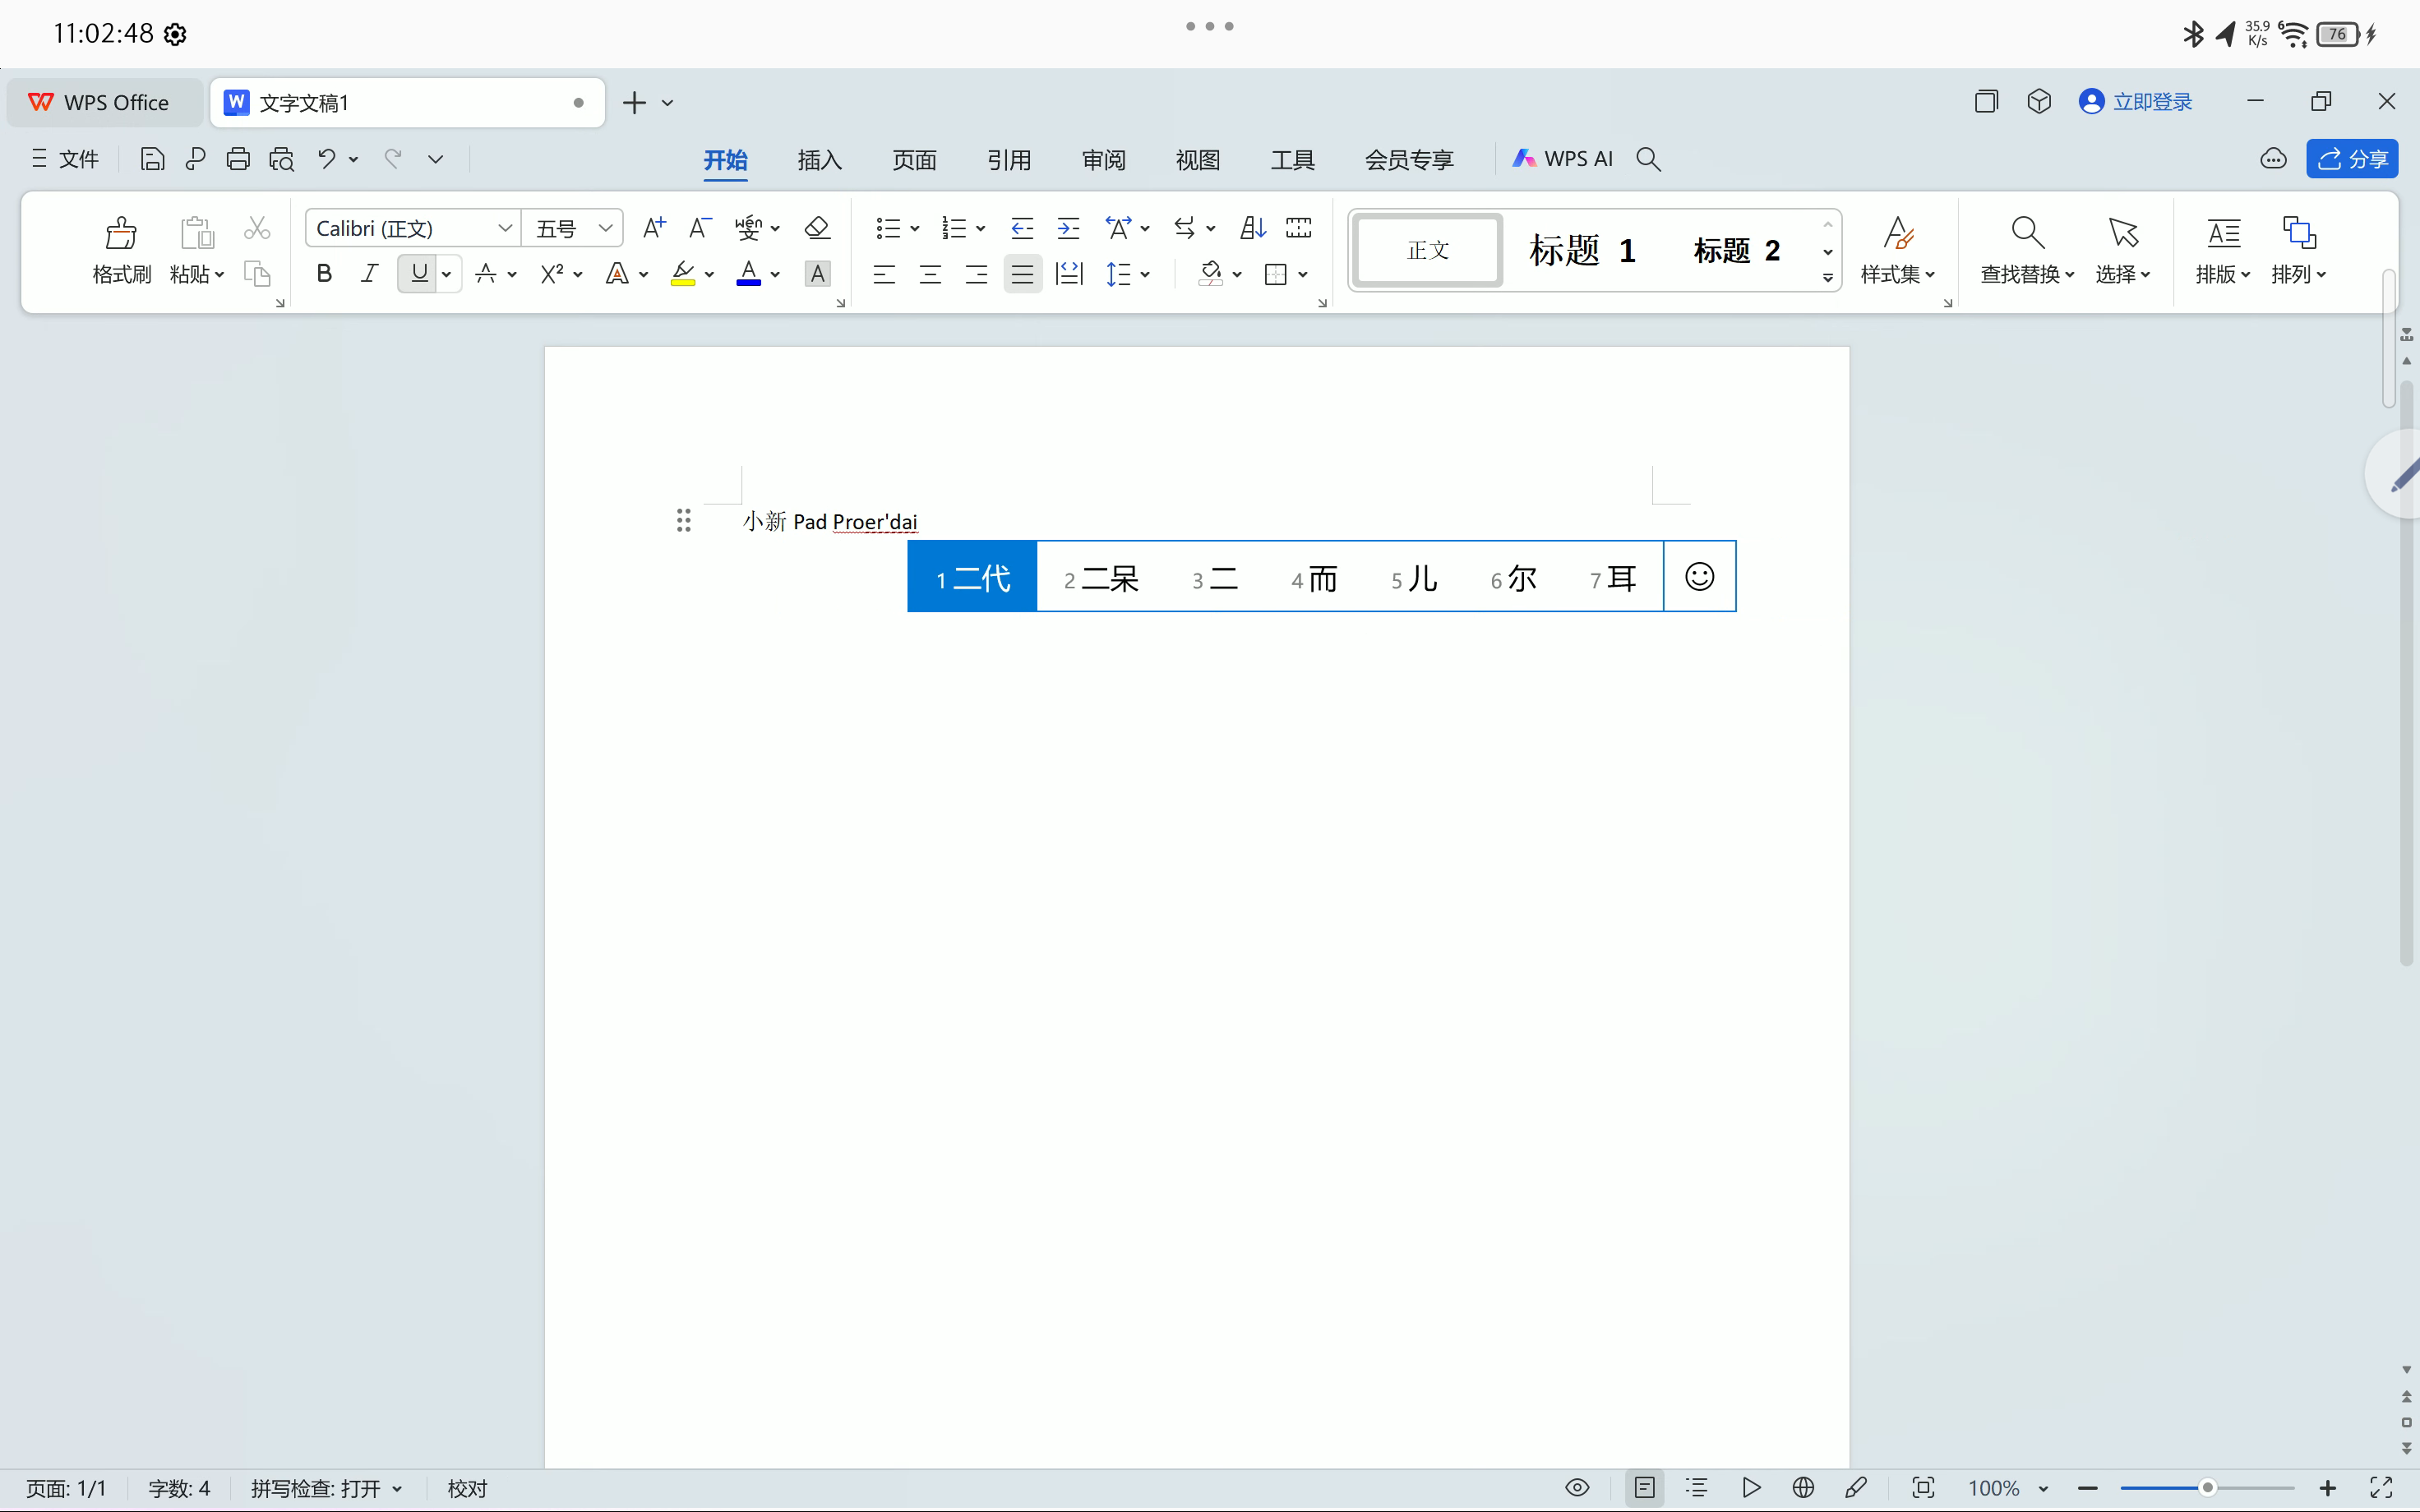Viewport: 2420px width, 1512px height.
Task: Switch to 页面 ribbon tab
Action: pos(914,159)
